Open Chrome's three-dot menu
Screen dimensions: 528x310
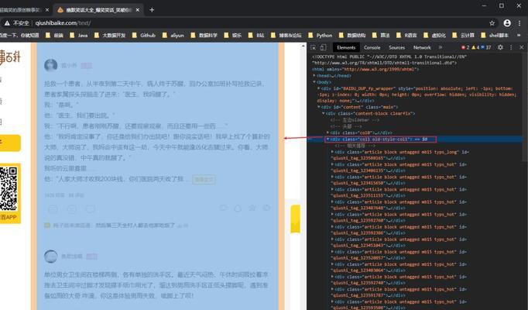tap(519, 23)
